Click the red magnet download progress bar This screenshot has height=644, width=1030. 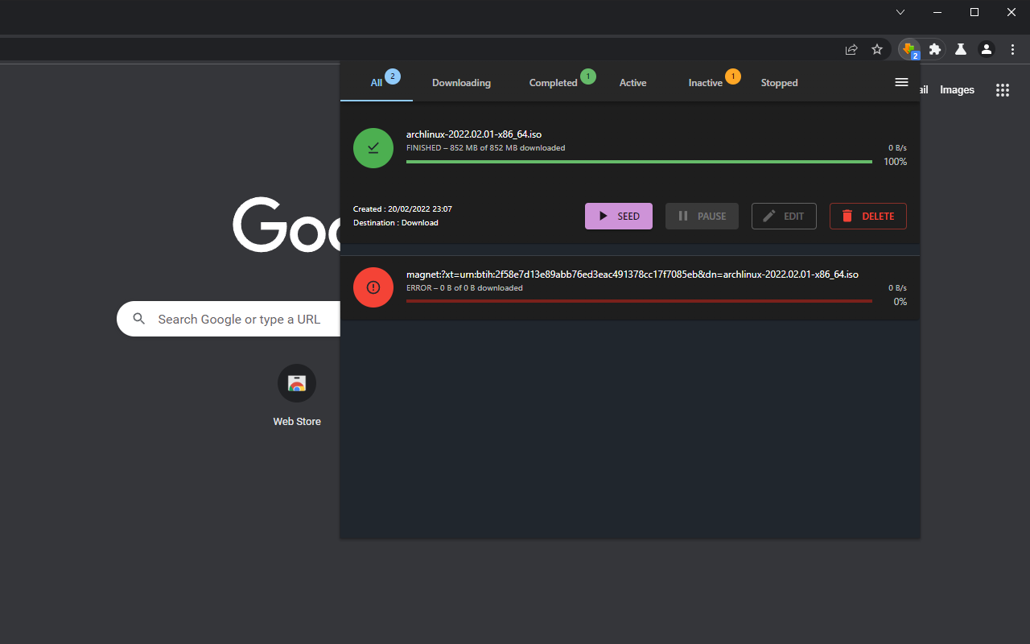click(639, 301)
